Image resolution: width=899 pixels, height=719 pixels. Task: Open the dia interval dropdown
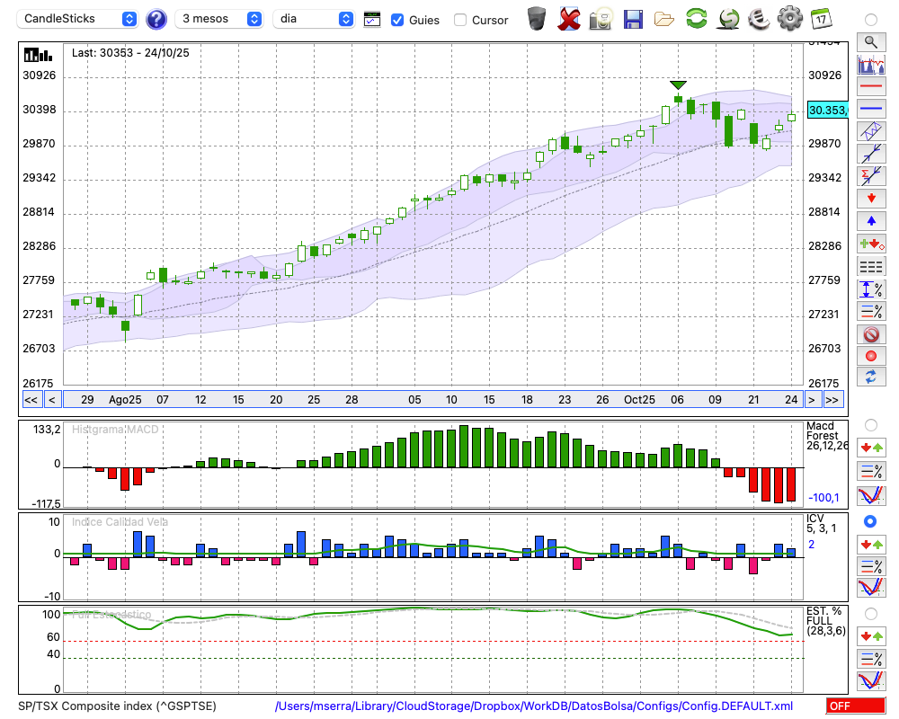click(x=314, y=19)
